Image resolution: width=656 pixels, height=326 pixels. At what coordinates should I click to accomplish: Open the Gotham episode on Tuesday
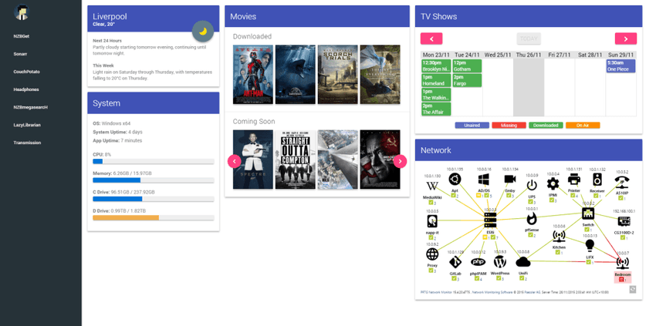coord(467,66)
